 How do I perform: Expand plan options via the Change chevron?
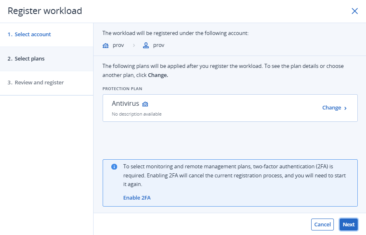point(345,108)
